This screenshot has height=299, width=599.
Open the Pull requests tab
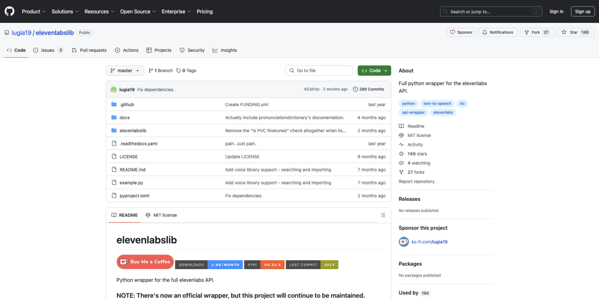pyautogui.click(x=89, y=50)
